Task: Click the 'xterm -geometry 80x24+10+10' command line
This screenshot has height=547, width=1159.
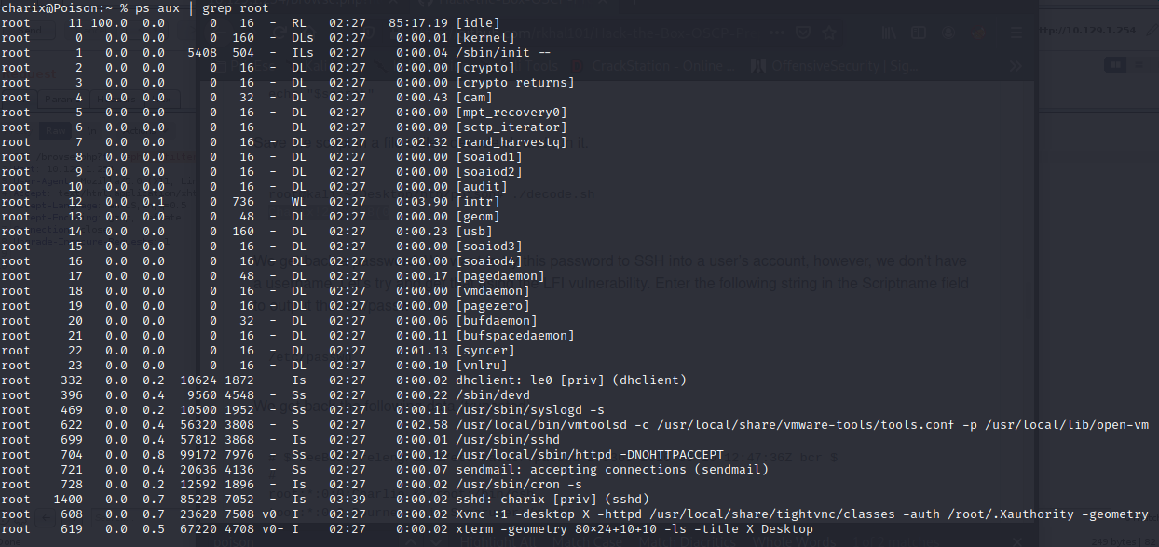Action: [x=634, y=529]
